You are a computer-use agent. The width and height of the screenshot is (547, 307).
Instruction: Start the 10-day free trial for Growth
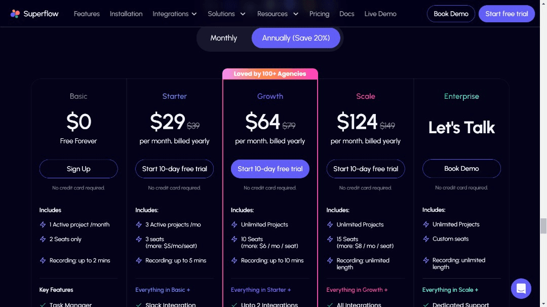(x=270, y=169)
